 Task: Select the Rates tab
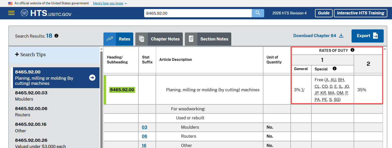(118, 39)
